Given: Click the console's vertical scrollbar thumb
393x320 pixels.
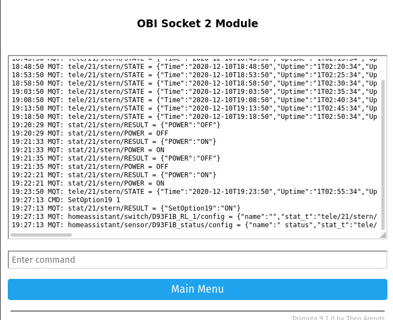Looking at the screenshot, I should tap(382, 150).
